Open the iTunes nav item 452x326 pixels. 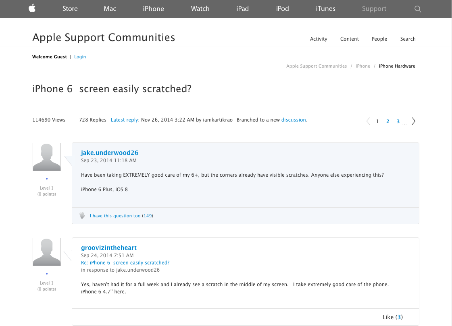tap(325, 8)
